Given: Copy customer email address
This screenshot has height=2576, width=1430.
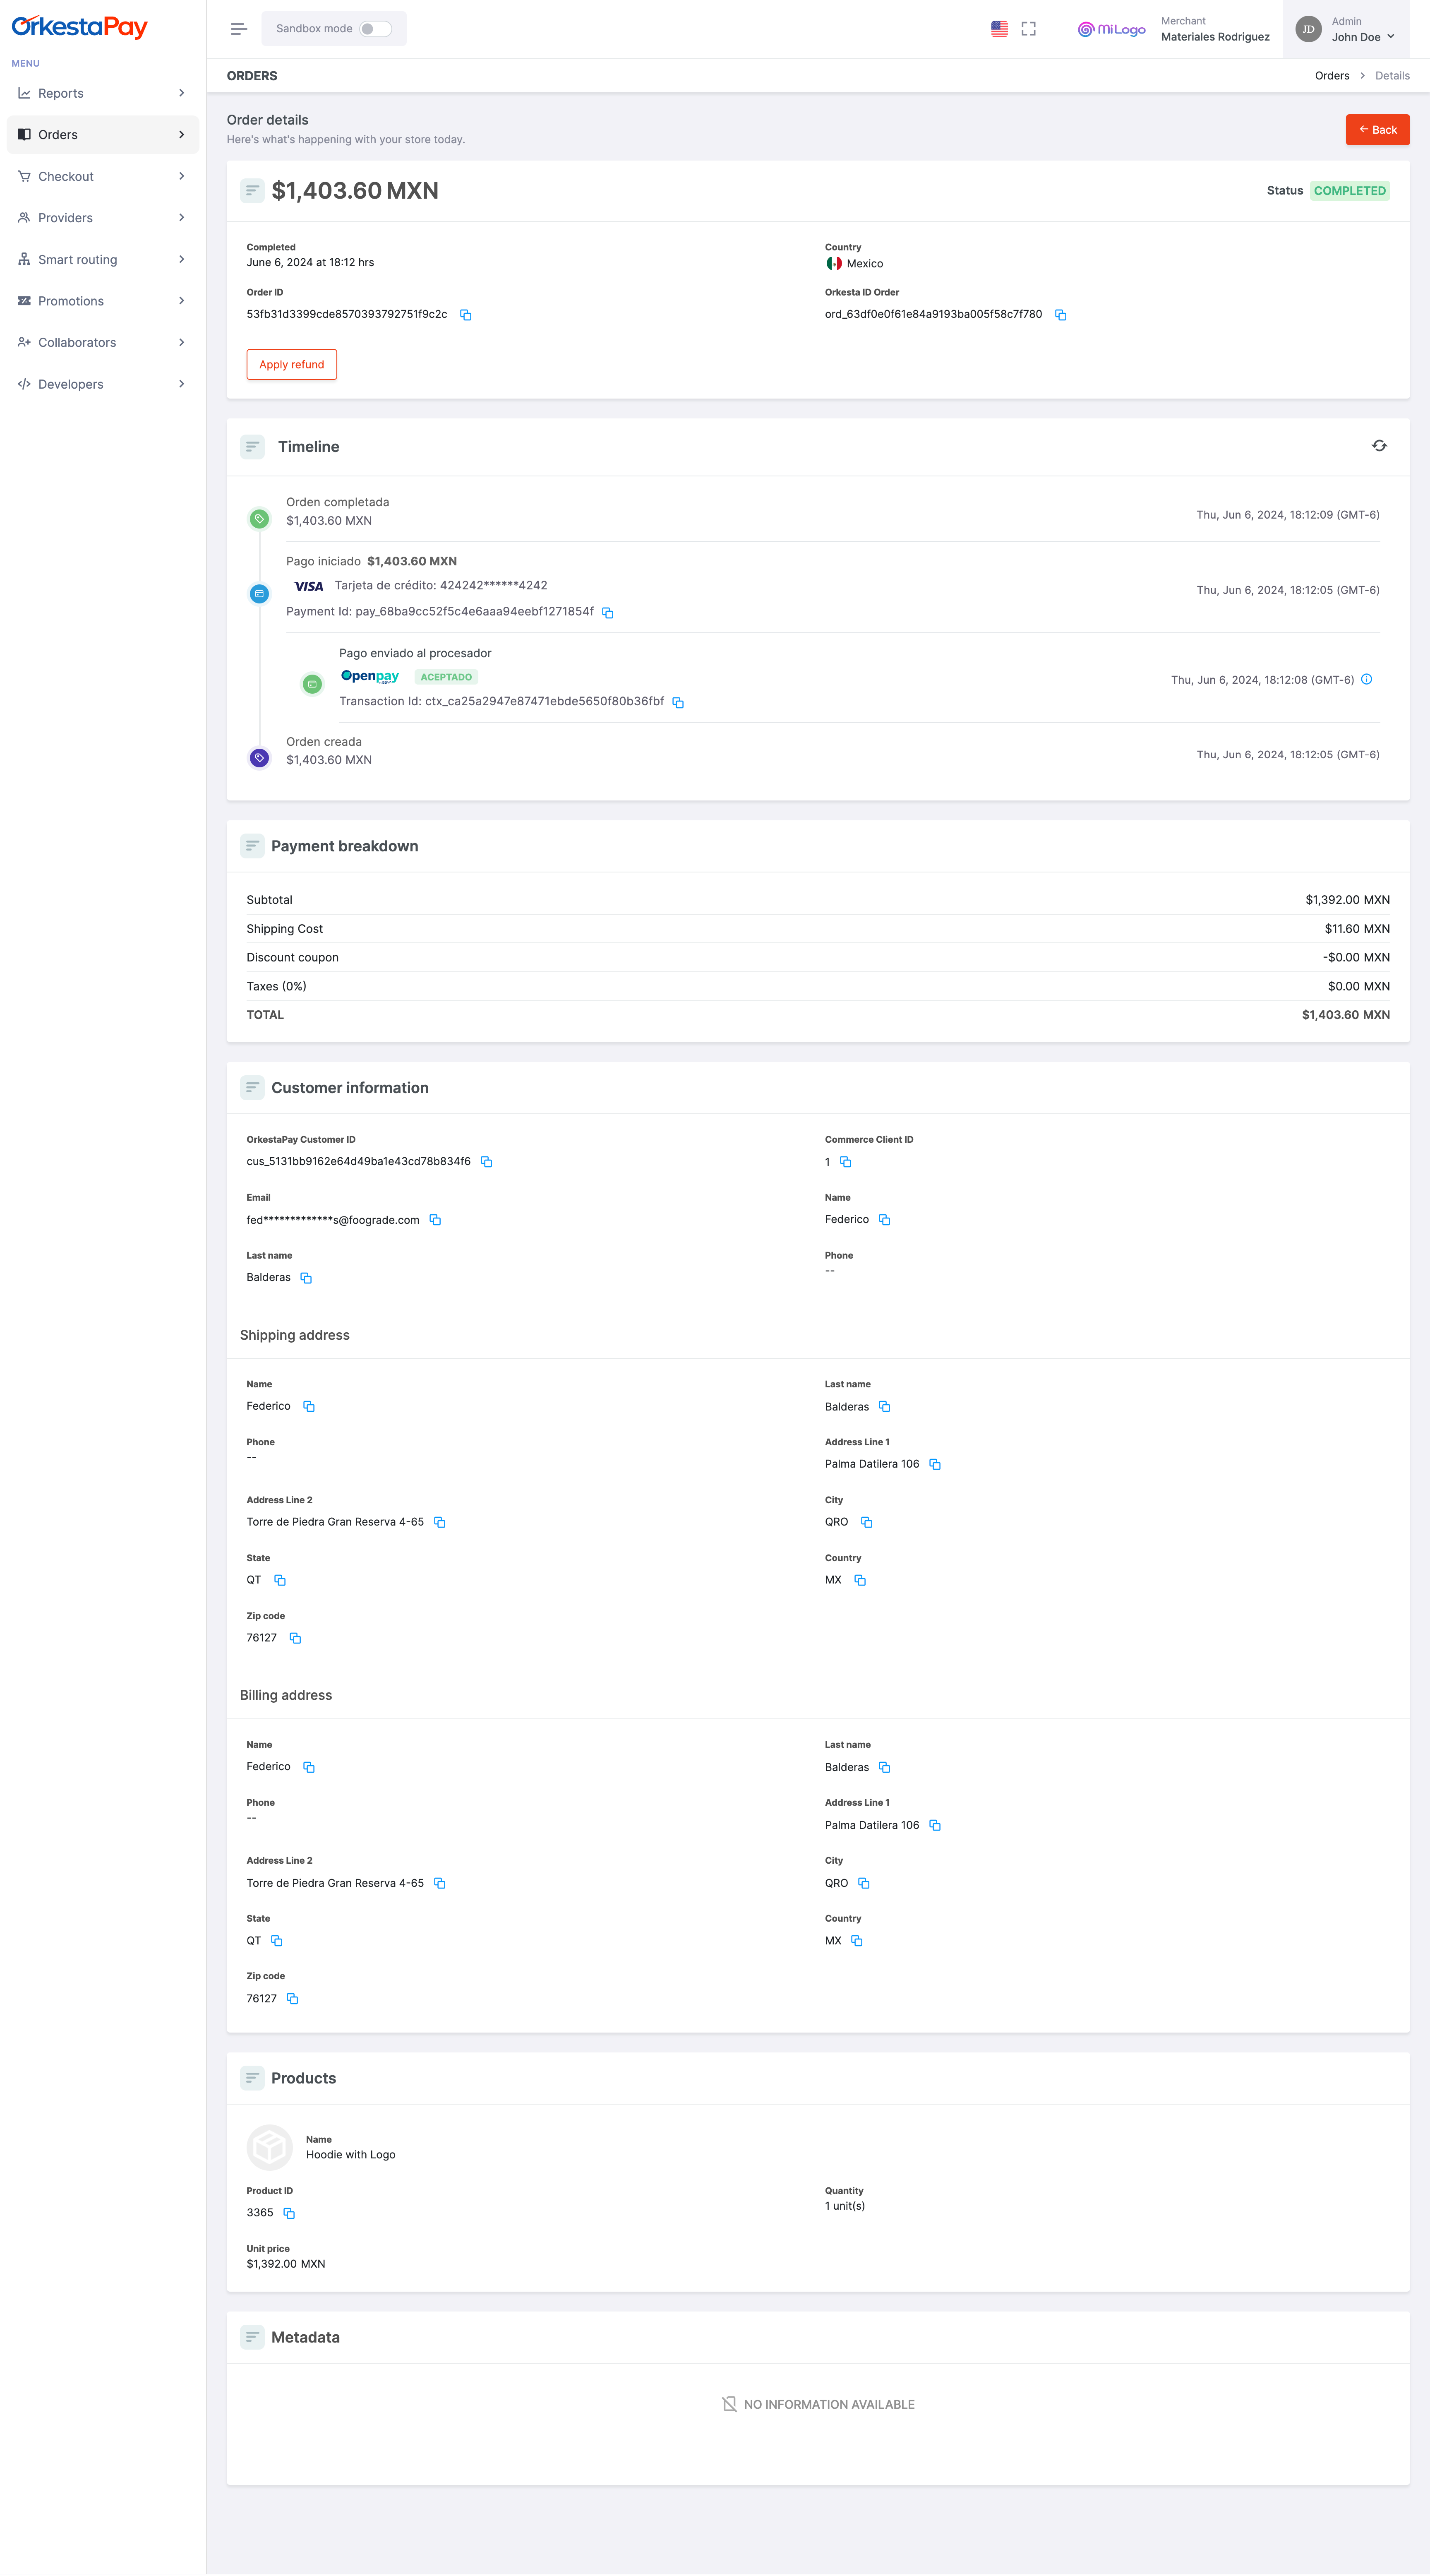Looking at the screenshot, I should [x=435, y=1220].
